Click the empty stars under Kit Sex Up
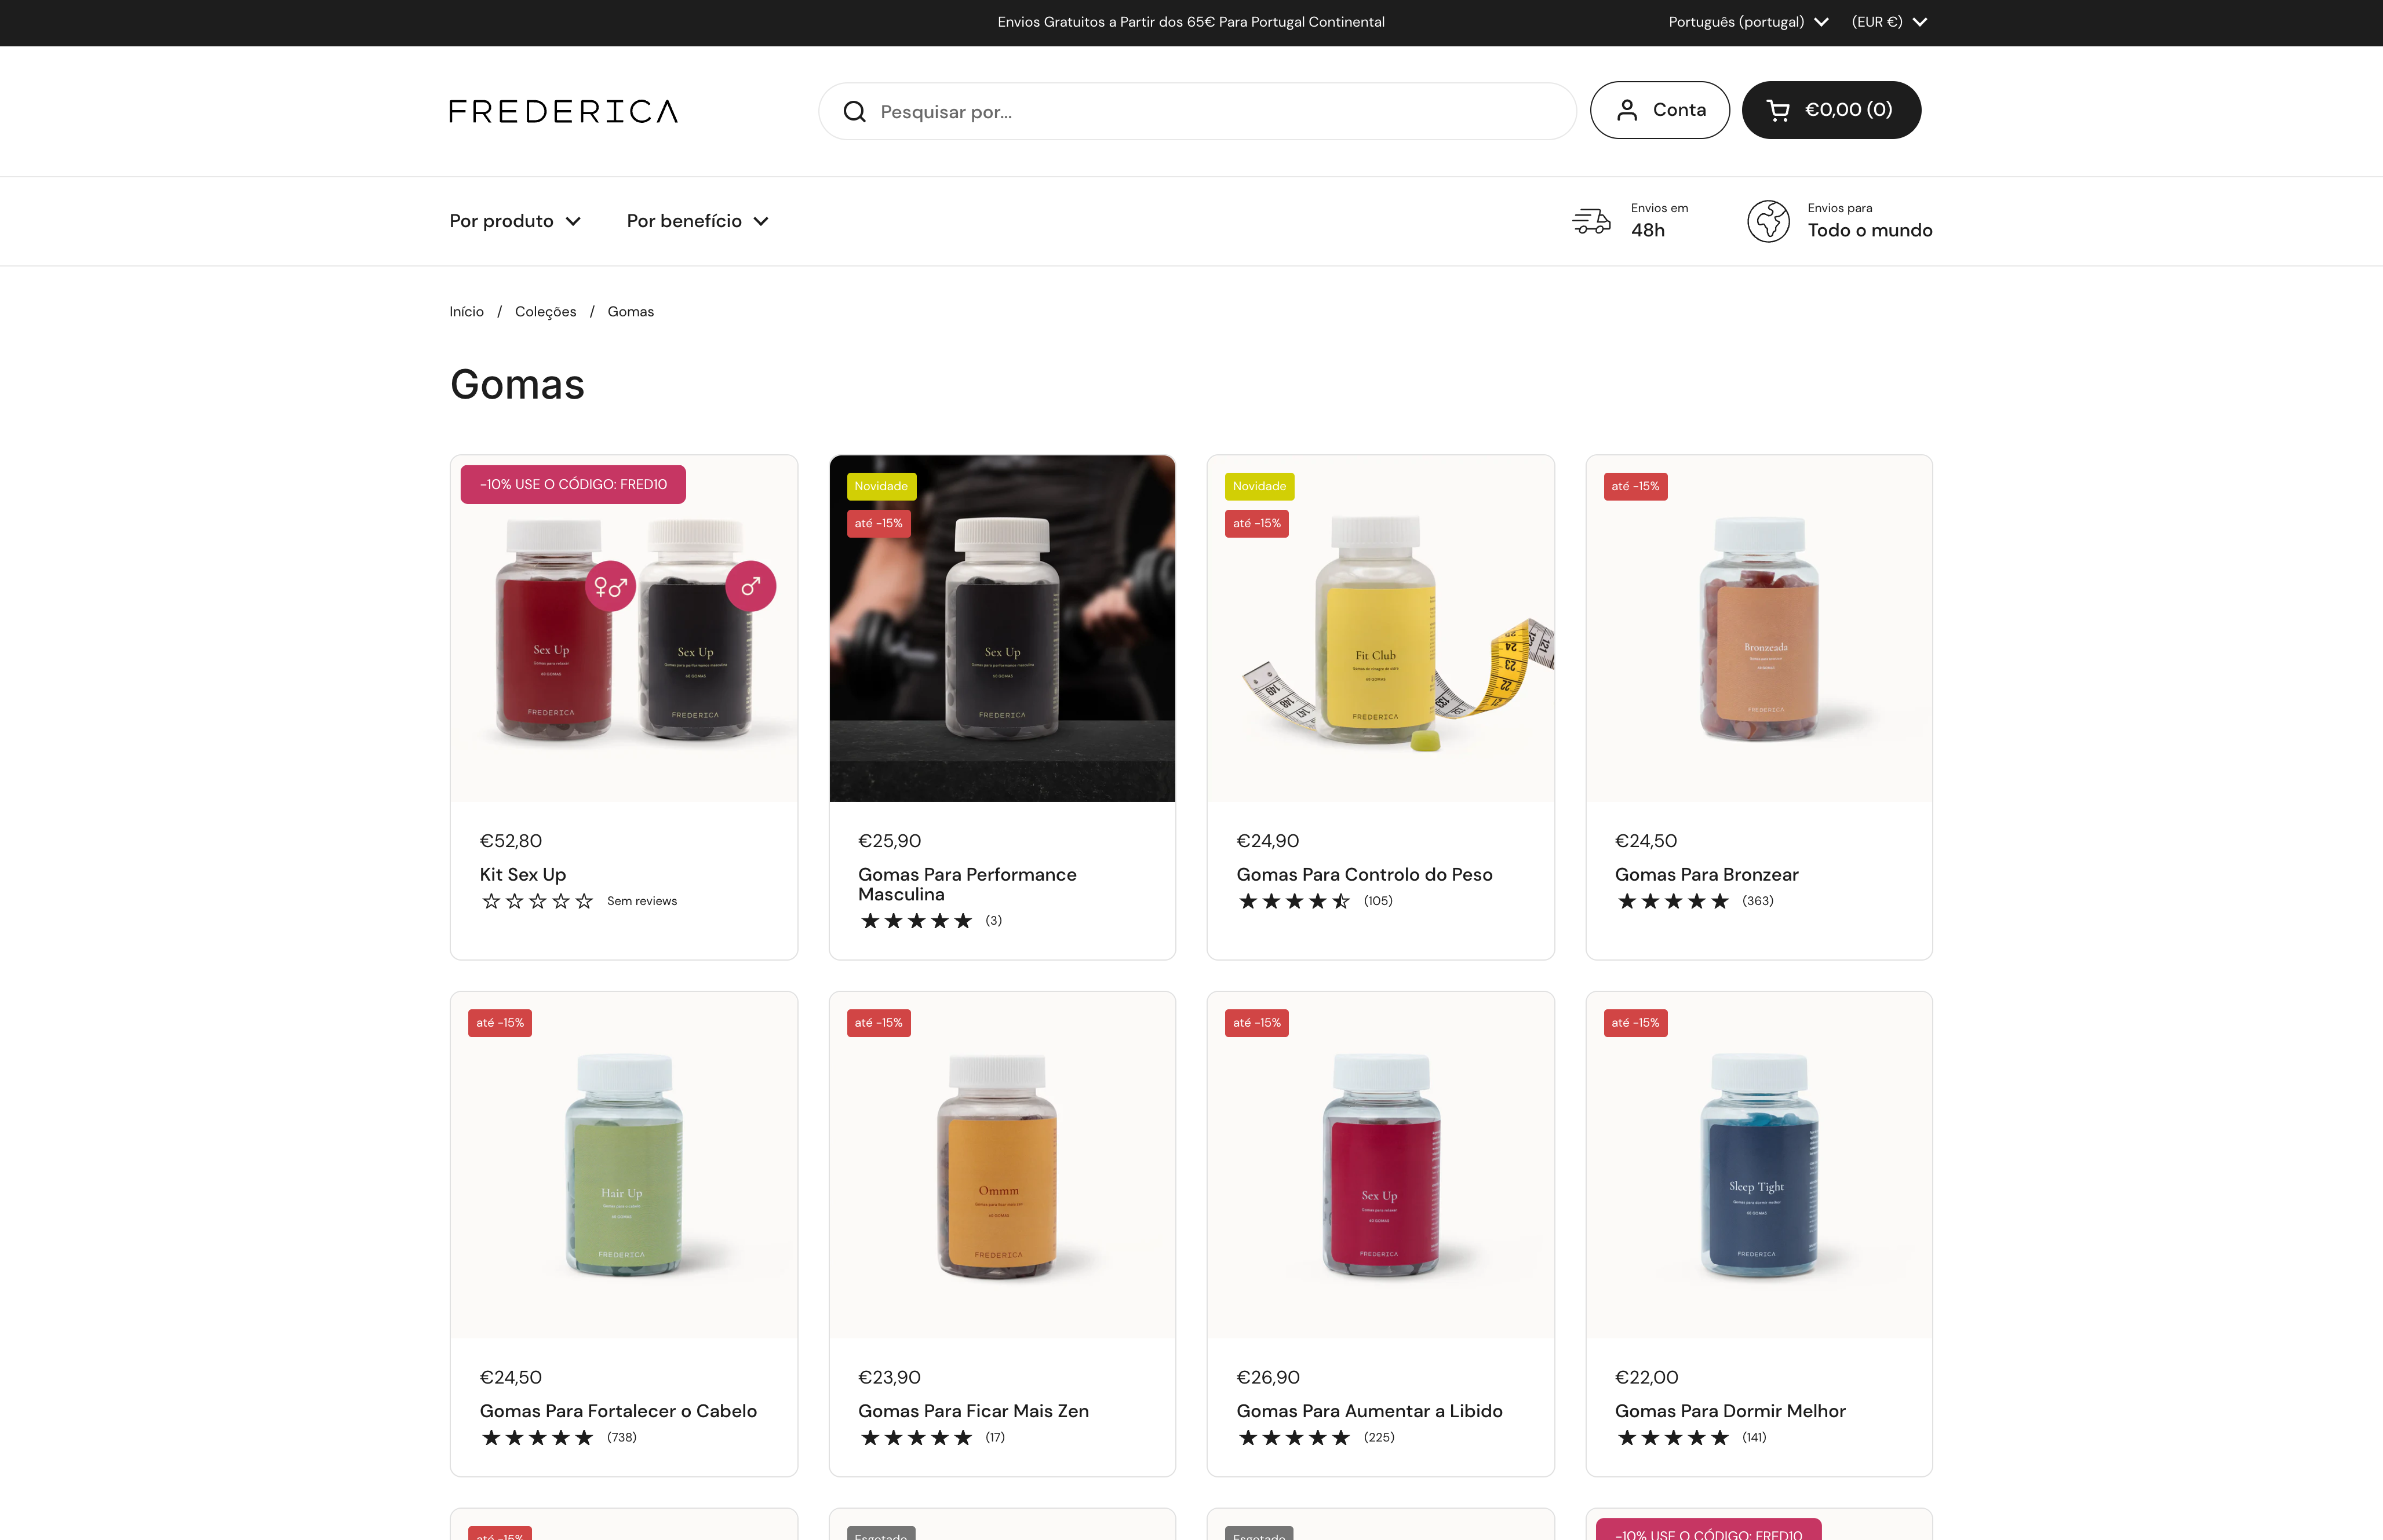Image resolution: width=2383 pixels, height=1540 pixels. 537,901
